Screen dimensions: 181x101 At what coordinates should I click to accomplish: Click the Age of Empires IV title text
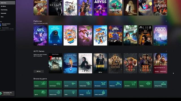click(160, 68)
